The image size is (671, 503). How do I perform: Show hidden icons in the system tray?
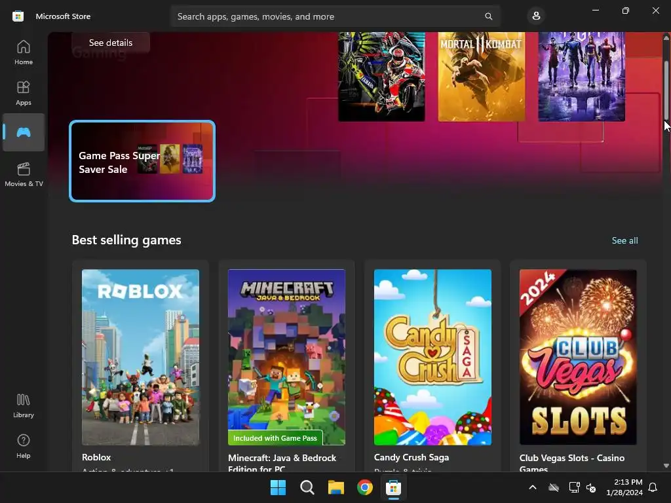533,487
